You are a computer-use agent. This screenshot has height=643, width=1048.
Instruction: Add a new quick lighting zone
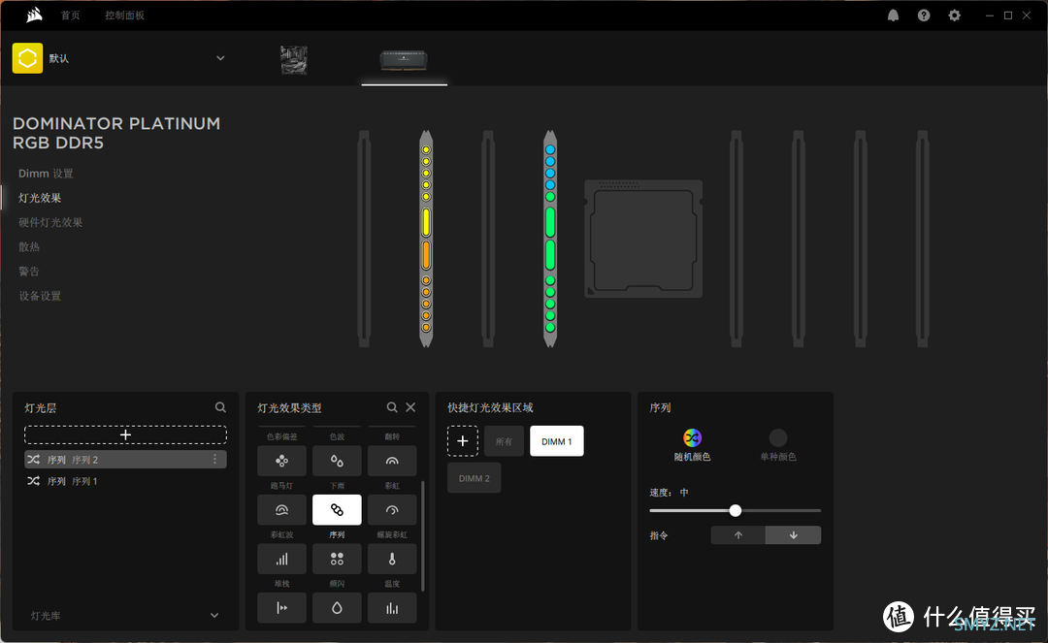pyautogui.click(x=463, y=440)
